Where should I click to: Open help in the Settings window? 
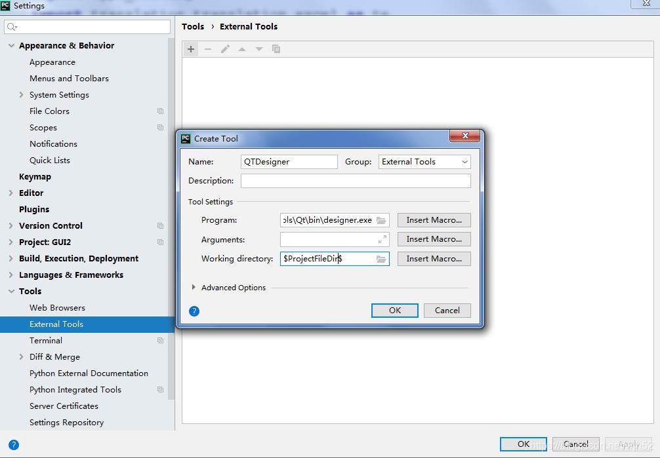click(x=14, y=444)
